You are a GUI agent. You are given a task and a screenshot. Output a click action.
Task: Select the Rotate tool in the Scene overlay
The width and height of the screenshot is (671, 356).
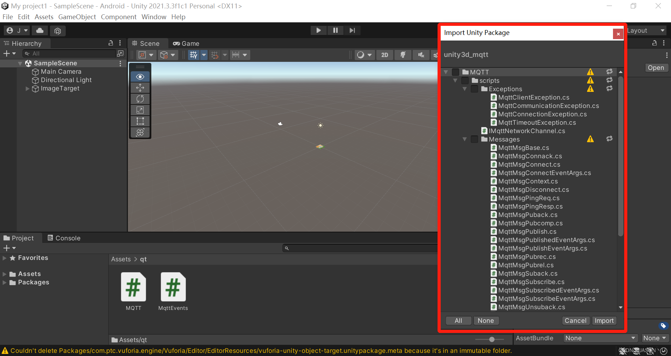[x=140, y=99]
